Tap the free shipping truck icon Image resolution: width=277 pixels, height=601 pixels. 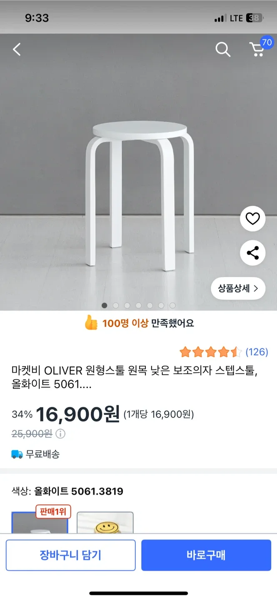click(x=16, y=455)
